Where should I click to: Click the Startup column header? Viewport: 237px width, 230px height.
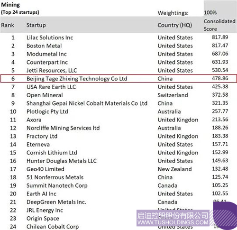click(x=36, y=25)
